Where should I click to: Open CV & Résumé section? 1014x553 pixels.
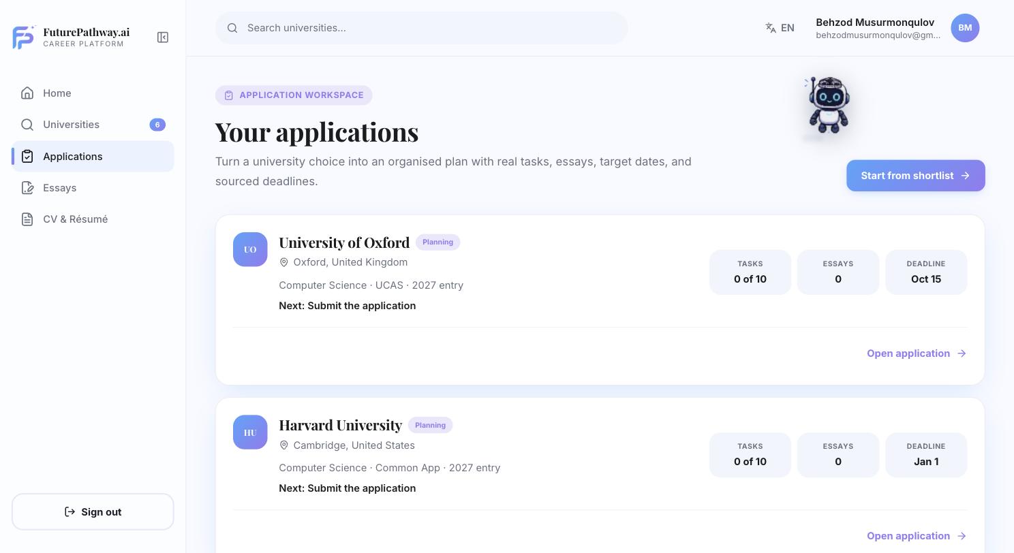pyautogui.click(x=93, y=219)
